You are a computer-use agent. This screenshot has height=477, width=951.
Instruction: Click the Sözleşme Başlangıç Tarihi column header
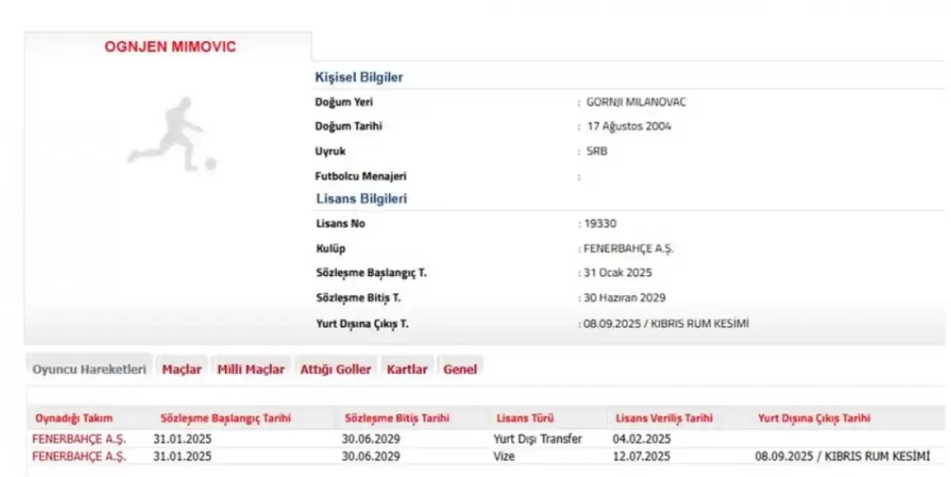click(x=225, y=418)
